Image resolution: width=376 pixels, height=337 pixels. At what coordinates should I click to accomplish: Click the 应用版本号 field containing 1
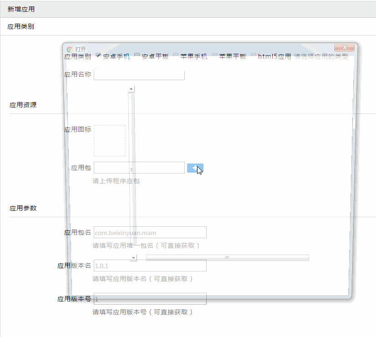[150, 299]
